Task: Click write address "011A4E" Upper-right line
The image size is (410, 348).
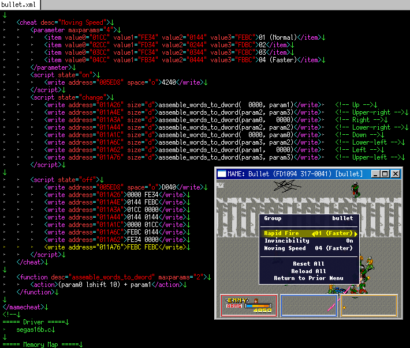Action: 184,112
